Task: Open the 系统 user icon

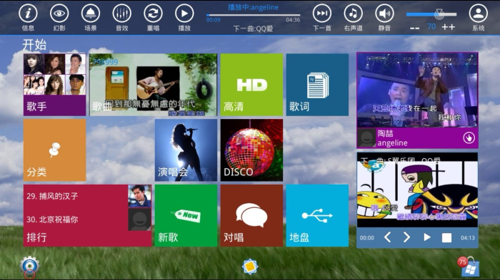Action: pyautogui.click(x=479, y=14)
